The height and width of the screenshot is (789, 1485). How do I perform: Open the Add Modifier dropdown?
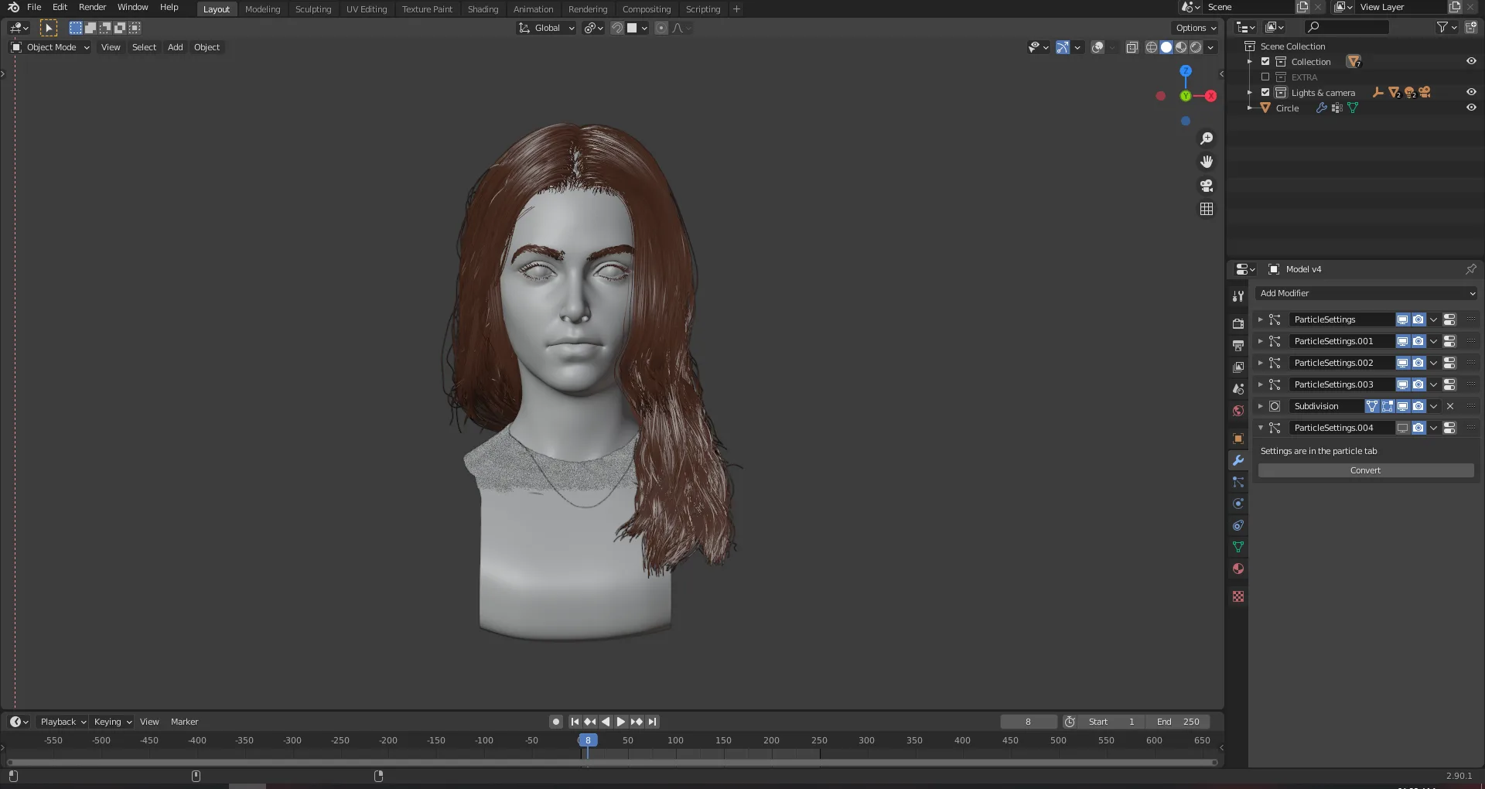[1367, 293]
